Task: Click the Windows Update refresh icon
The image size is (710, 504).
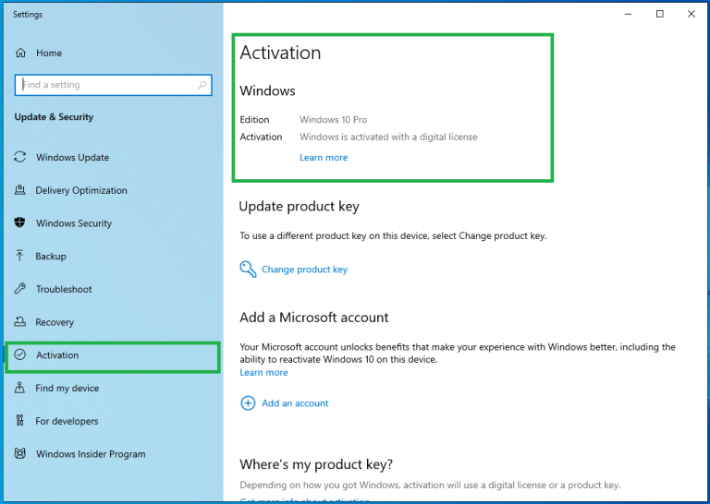Action: coord(20,157)
